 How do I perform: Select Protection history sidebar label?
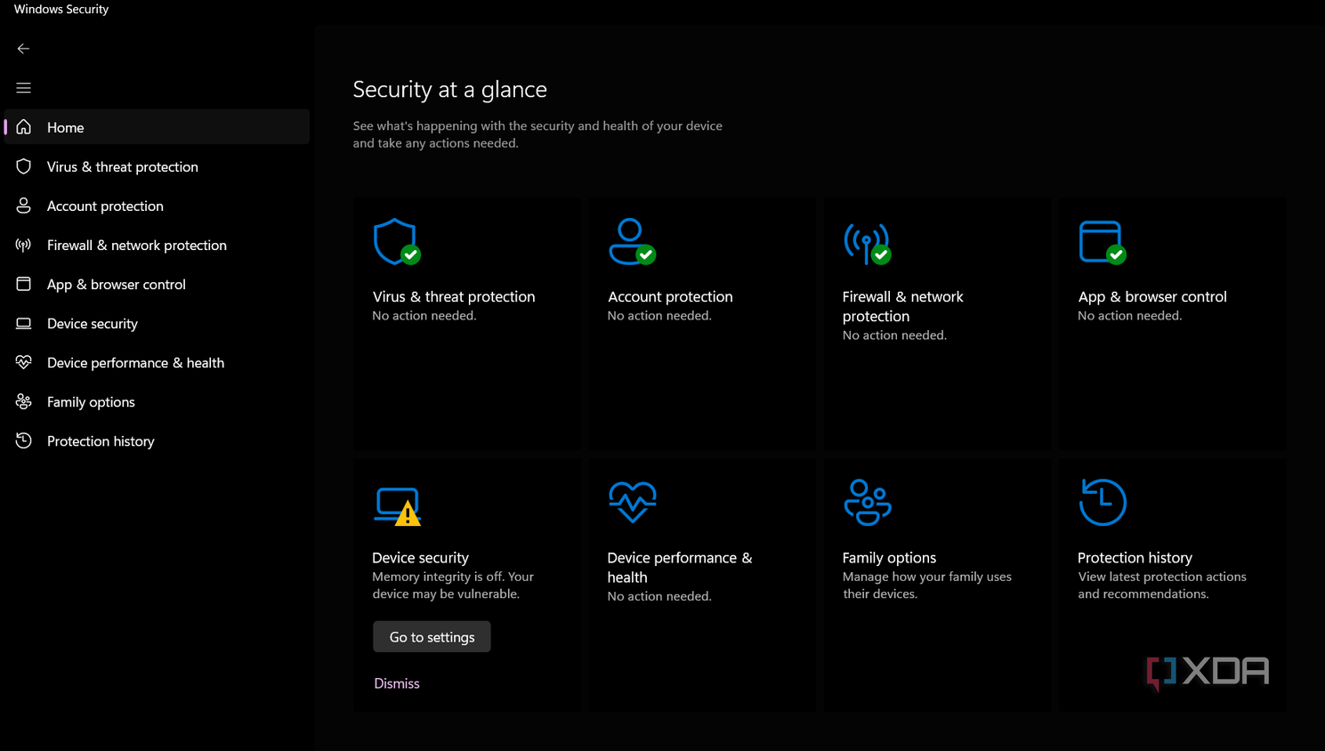pos(101,441)
